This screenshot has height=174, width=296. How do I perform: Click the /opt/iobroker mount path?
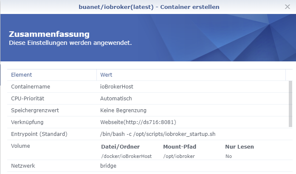179,156
